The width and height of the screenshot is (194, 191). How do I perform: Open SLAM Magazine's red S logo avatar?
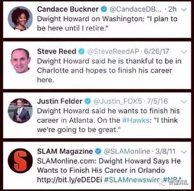click(20, 160)
